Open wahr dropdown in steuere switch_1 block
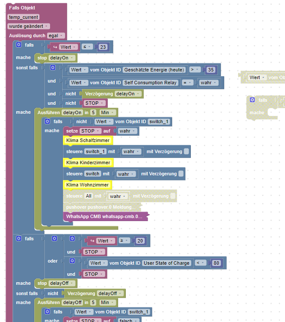285x322 pixels. [131, 151]
